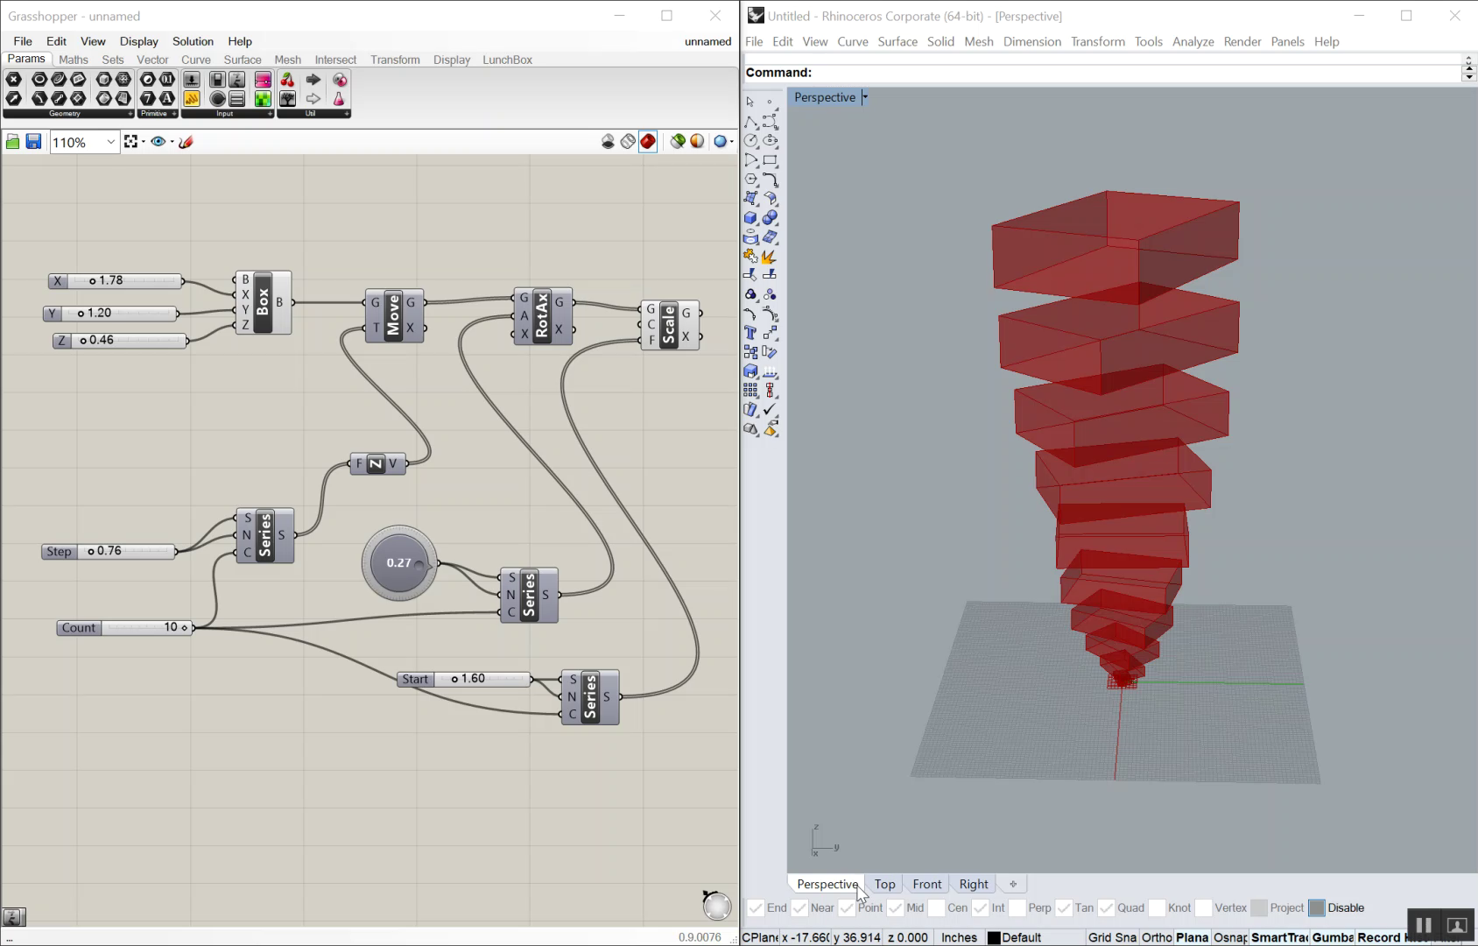Adjust the 0.27 radial dial
1478x946 pixels.
click(398, 562)
